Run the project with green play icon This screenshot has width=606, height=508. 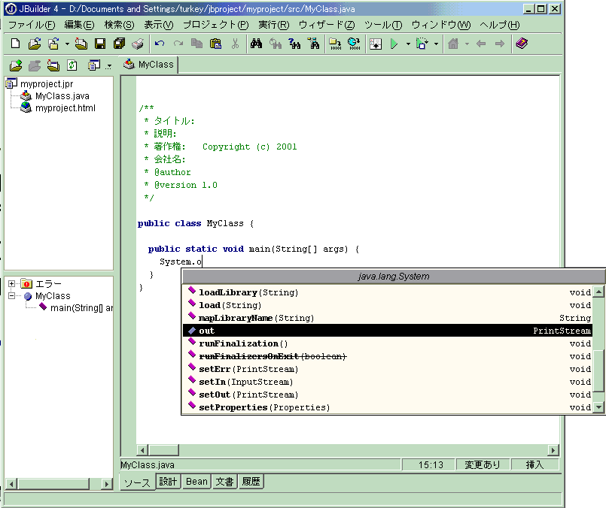(x=393, y=44)
